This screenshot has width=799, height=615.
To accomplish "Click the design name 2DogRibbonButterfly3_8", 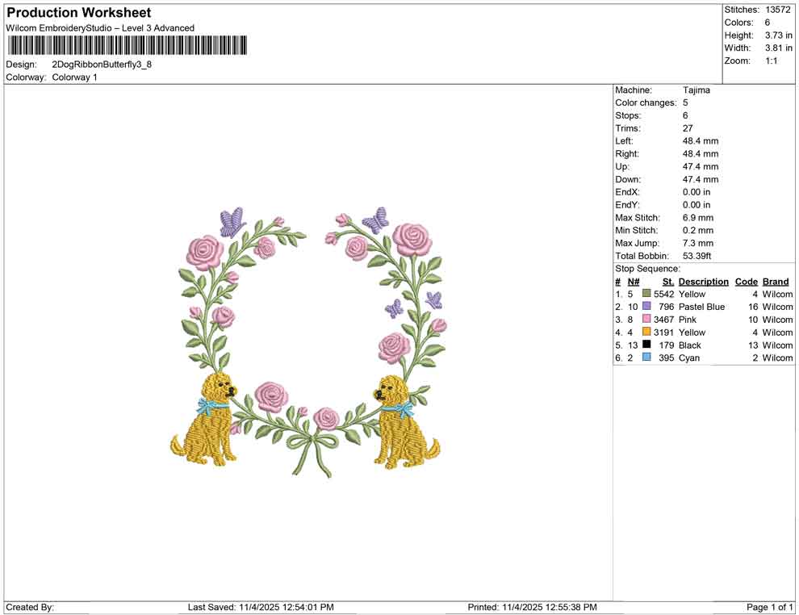I will pos(102,64).
